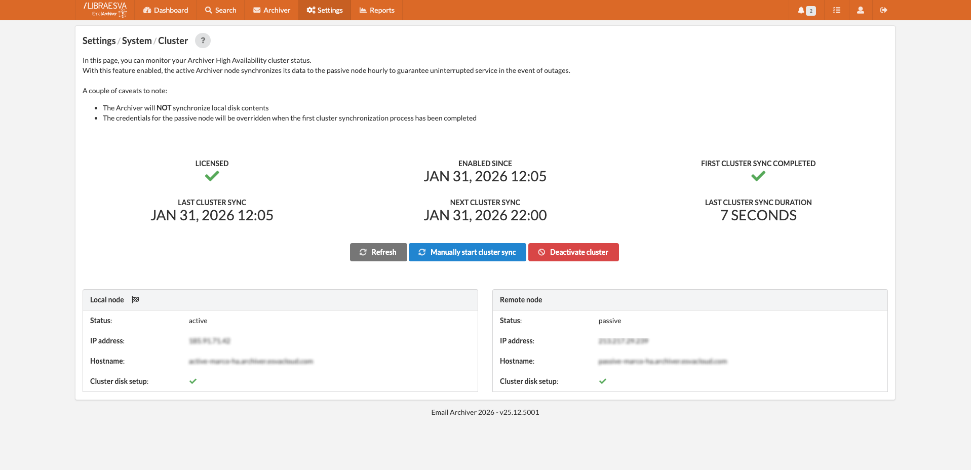Open notifications bell with badge 2
The width and height of the screenshot is (971, 470).
click(807, 10)
